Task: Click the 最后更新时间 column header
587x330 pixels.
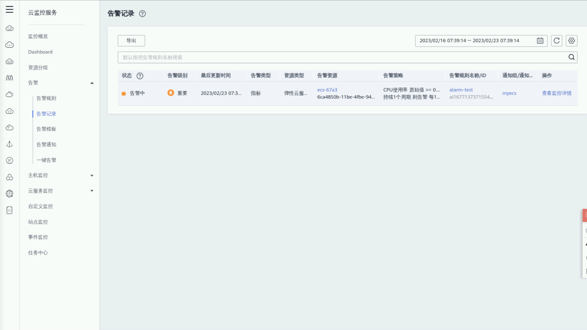Action: coord(216,75)
